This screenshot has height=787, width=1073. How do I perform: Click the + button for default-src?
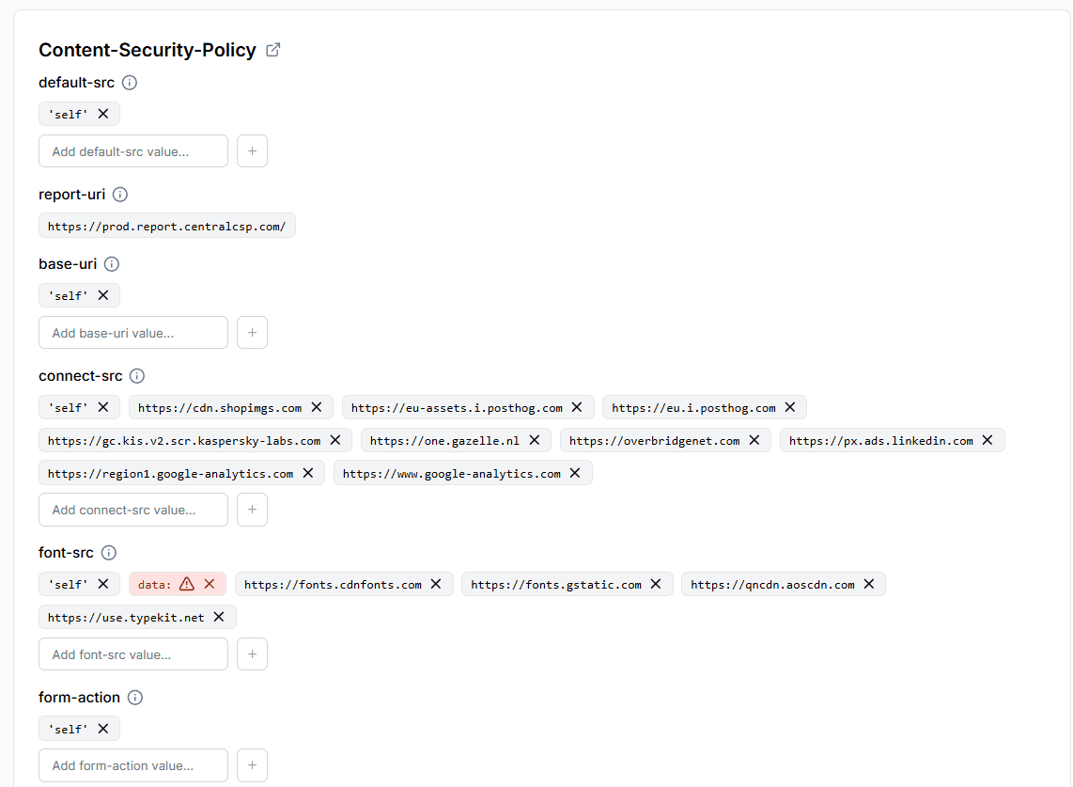252,150
